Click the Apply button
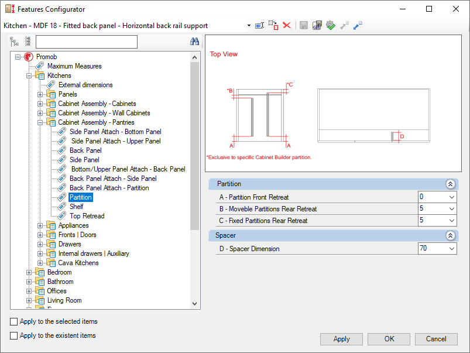This screenshot has height=353, width=470. tap(341, 339)
